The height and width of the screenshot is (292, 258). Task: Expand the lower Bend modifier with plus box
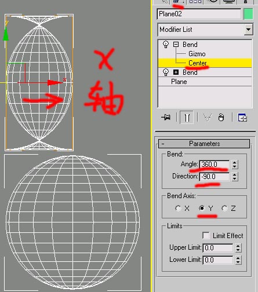(x=176, y=72)
